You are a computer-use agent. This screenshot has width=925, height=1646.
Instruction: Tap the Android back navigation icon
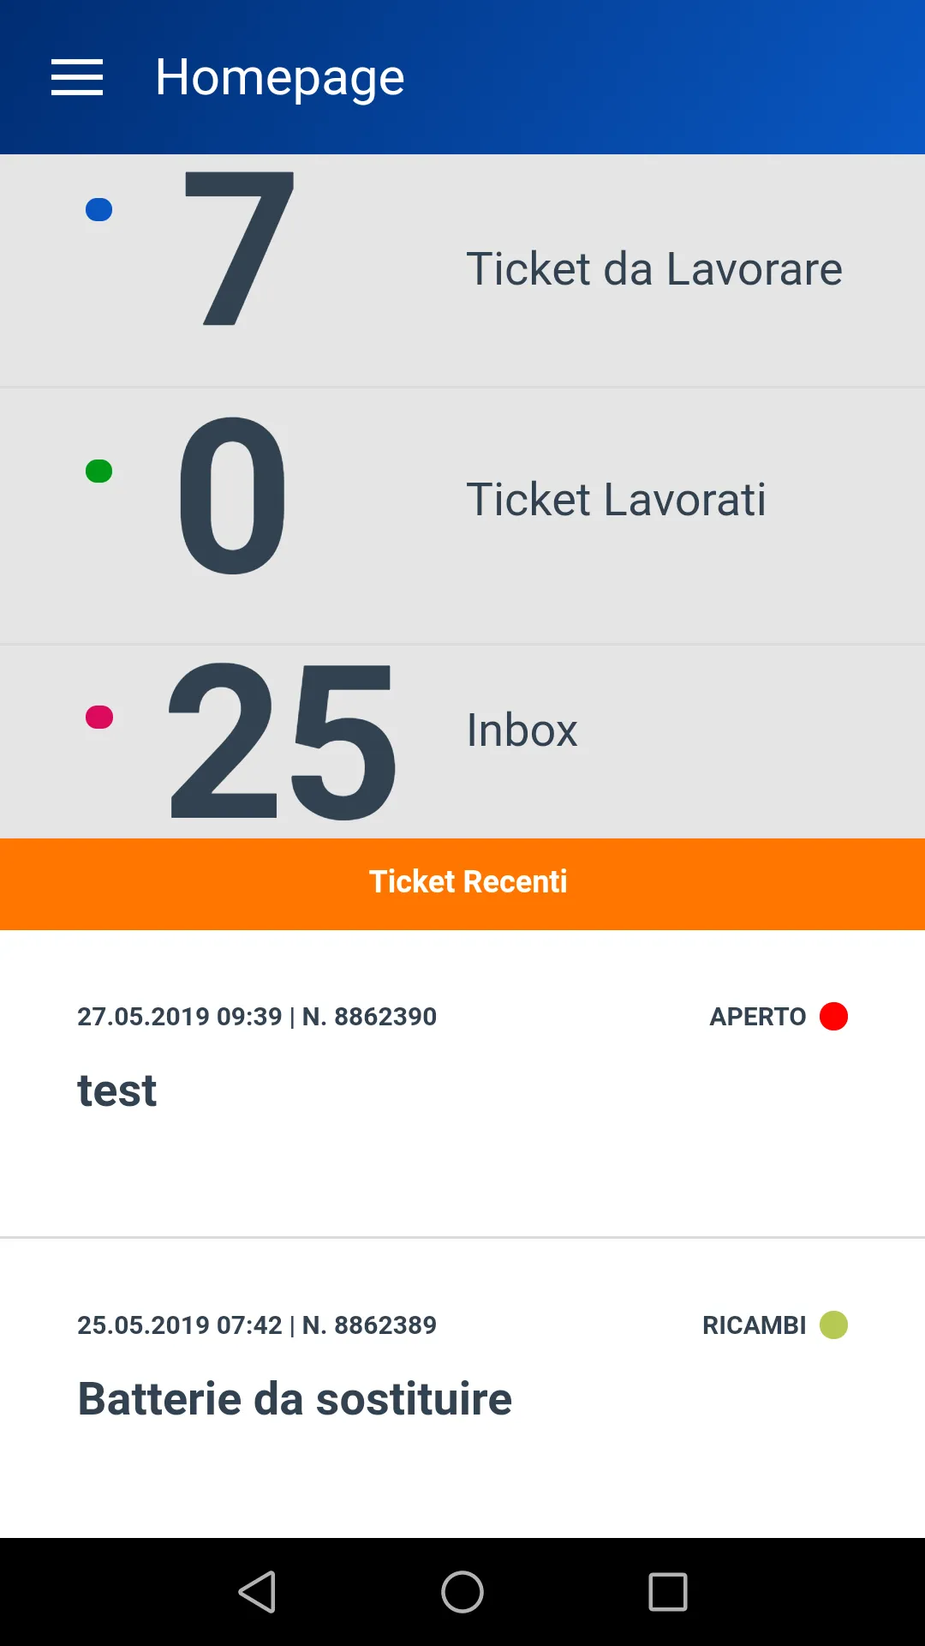pyautogui.click(x=257, y=1592)
